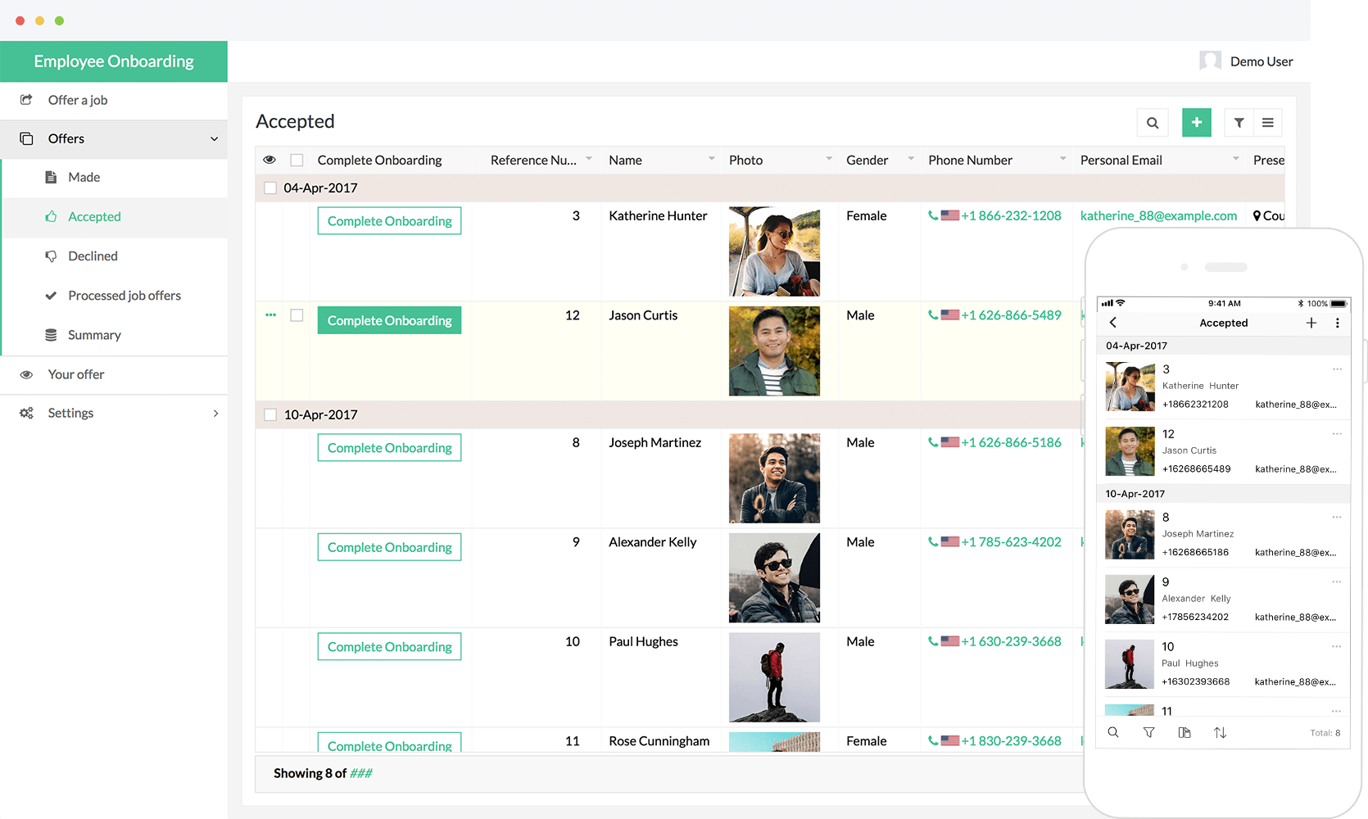Open the search icon above the Accepted table

1153,122
